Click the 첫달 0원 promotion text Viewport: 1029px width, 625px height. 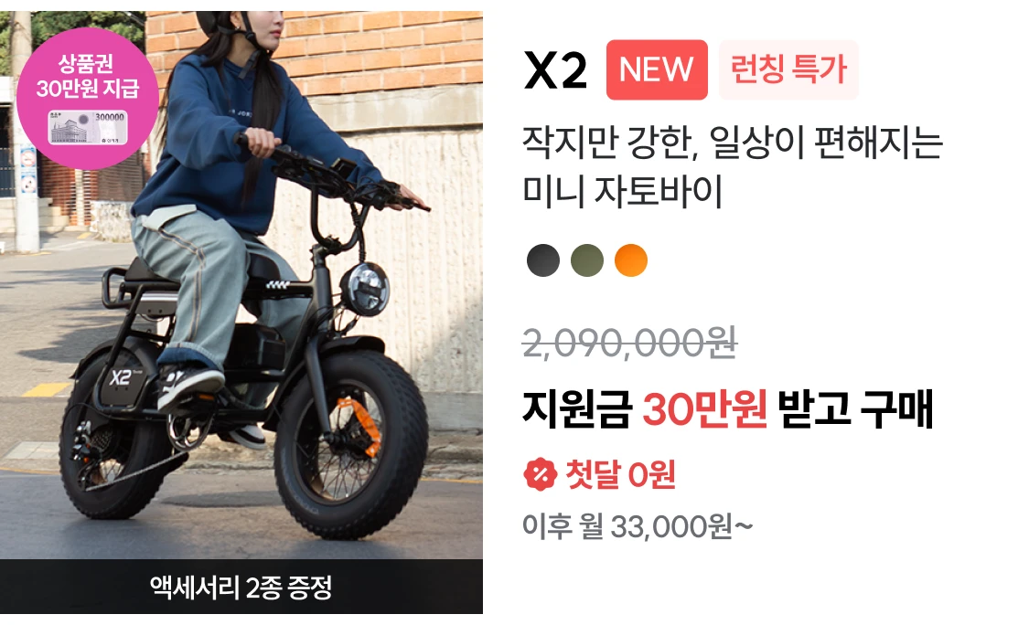pyautogui.click(x=620, y=474)
